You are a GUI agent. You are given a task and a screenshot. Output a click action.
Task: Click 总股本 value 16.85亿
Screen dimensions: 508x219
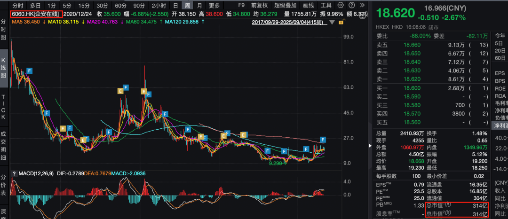tap(478, 191)
